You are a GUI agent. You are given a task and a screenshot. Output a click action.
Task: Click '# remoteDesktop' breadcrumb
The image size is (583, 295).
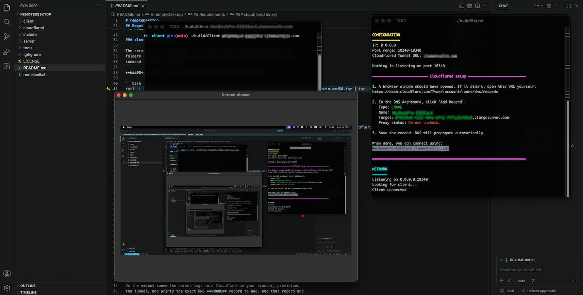(x=164, y=14)
